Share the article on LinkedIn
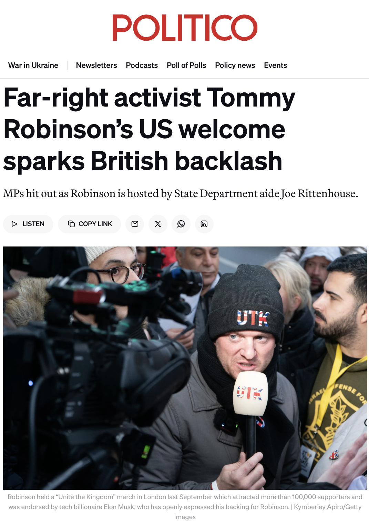The image size is (369, 524). click(x=204, y=224)
